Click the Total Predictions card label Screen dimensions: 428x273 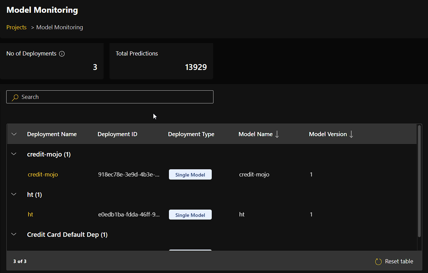pyautogui.click(x=137, y=53)
